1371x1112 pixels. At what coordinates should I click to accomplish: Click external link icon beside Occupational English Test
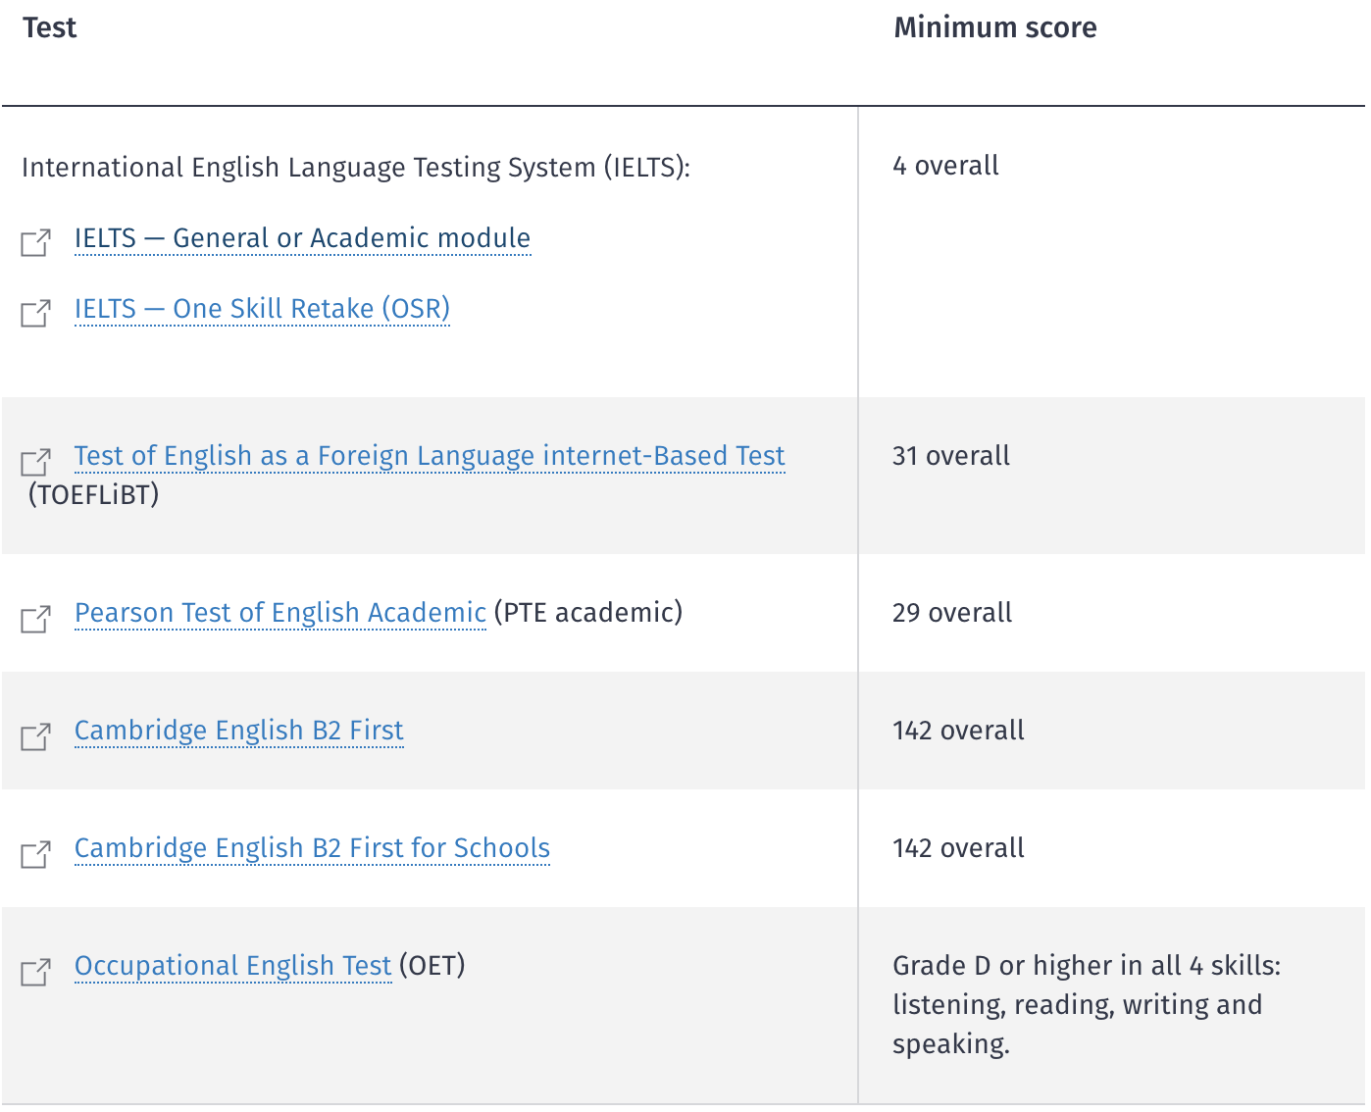pos(36,972)
